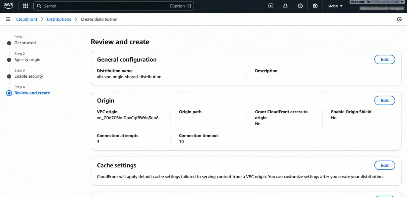The image size is (407, 197).
Task: Click the AWS logo home icon
Action: tap(9, 6)
